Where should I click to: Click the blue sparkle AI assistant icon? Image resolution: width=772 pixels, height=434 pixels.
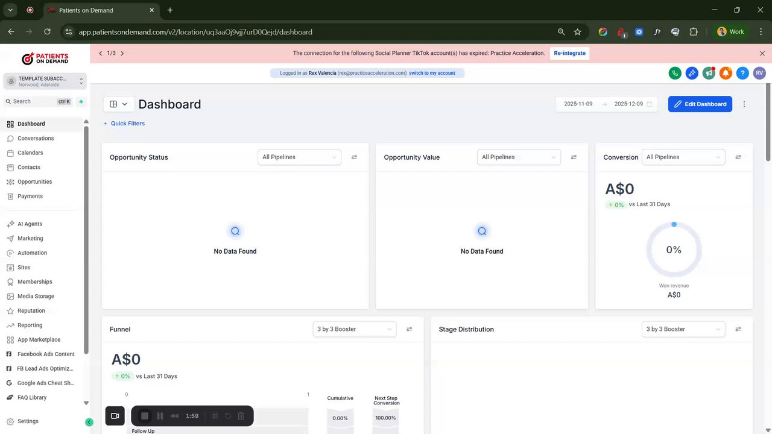(692, 73)
